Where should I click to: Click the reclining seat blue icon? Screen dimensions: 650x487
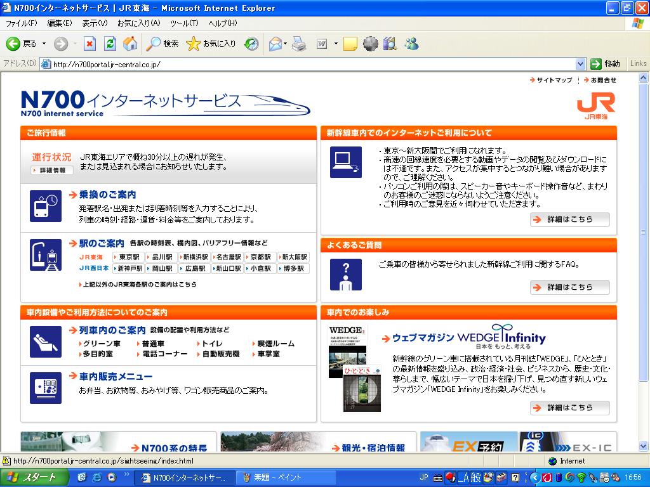coord(46,342)
